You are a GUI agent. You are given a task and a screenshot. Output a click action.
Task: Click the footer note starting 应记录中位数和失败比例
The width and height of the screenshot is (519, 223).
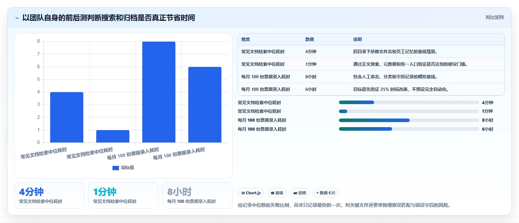pos(344,205)
